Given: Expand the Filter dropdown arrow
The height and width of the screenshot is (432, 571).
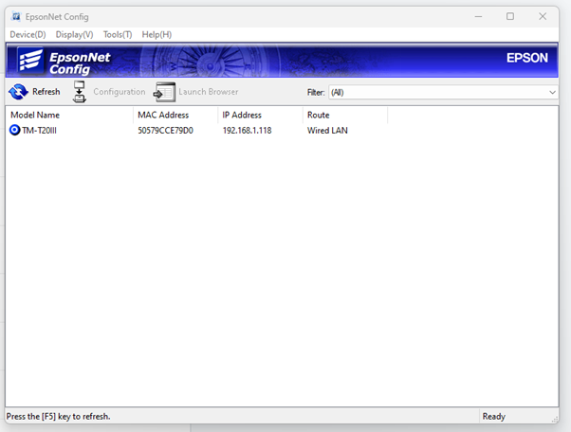Looking at the screenshot, I should pos(552,92).
